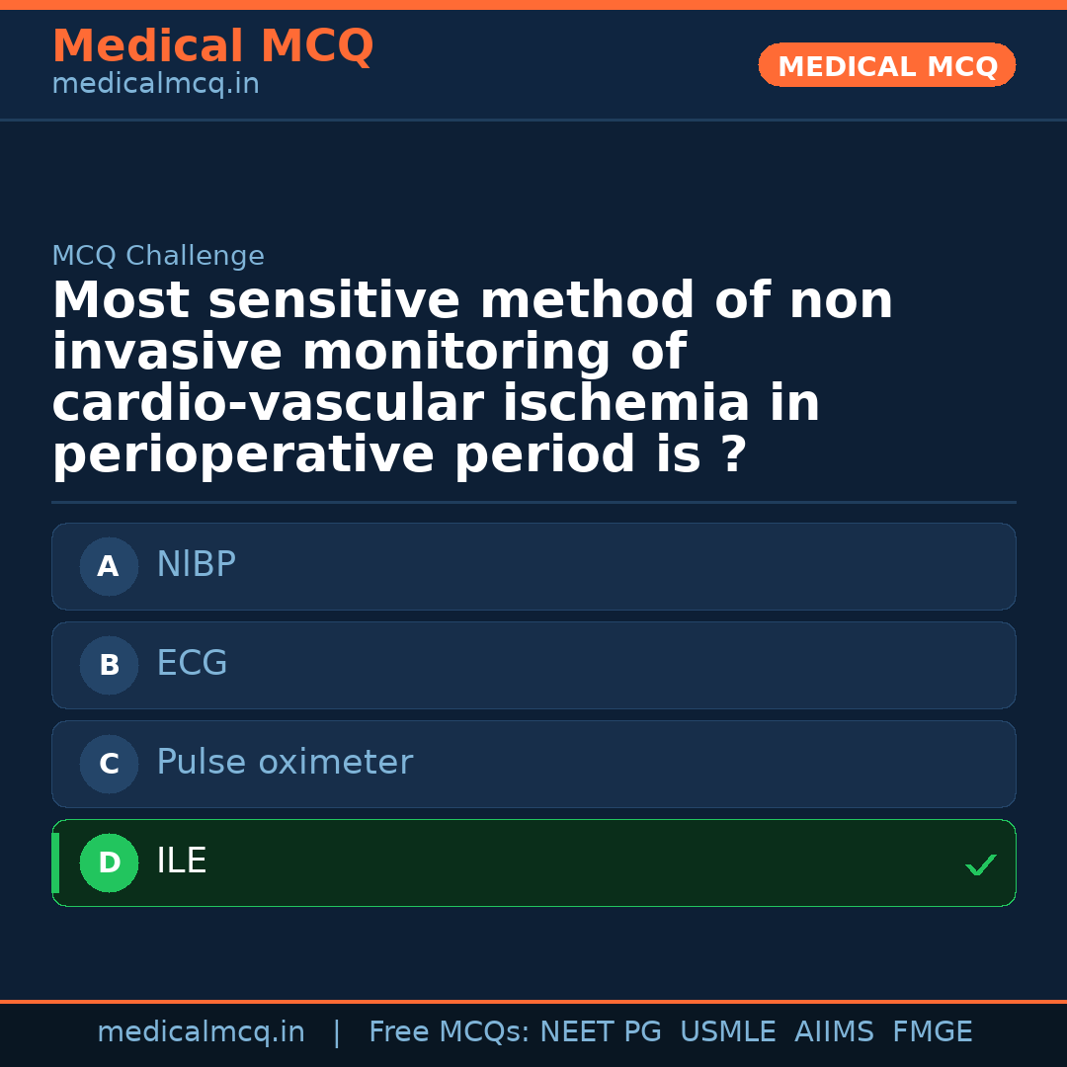Click the green checkmark on answer D
The image size is (1067, 1067).
click(x=980, y=865)
